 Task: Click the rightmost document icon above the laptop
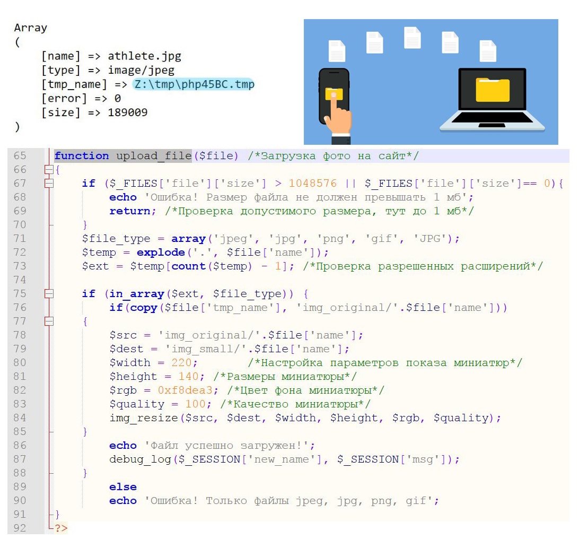(x=488, y=51)
